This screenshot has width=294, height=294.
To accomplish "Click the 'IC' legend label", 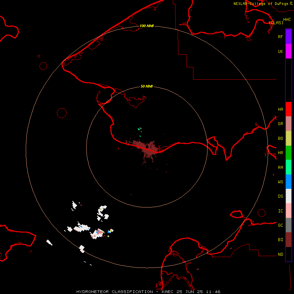I will click(281, 211).
